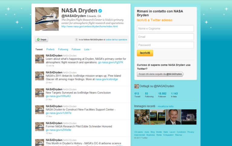
Task: Focus the Nome e Cognome field
Action: [165, 28]
